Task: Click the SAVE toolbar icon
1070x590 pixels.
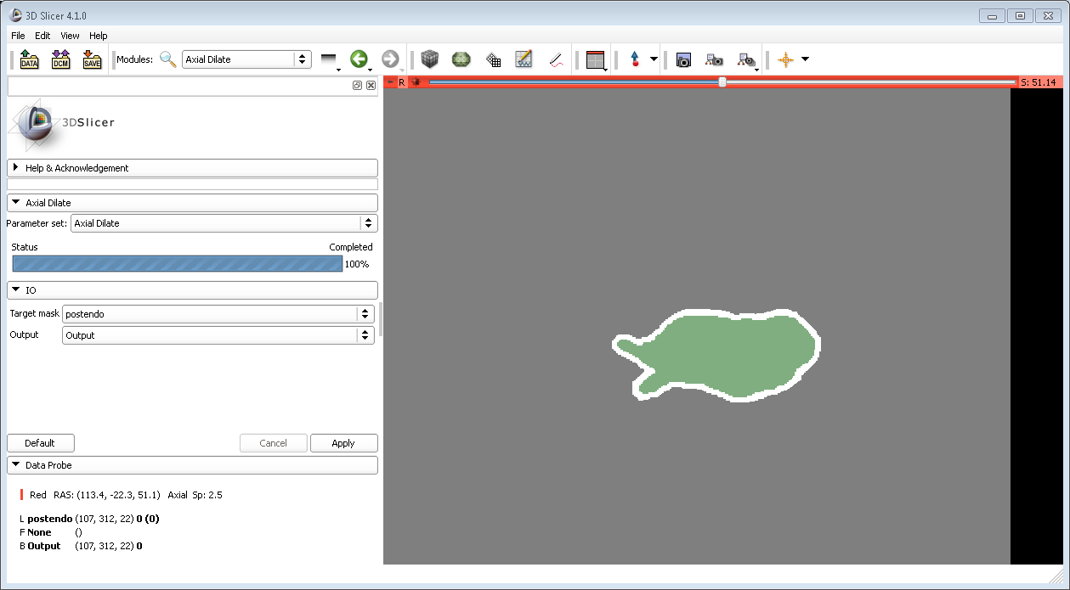Action: click(x=91, y=59)
